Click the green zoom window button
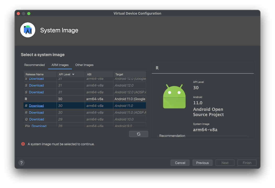 click(x=29, y=14)
